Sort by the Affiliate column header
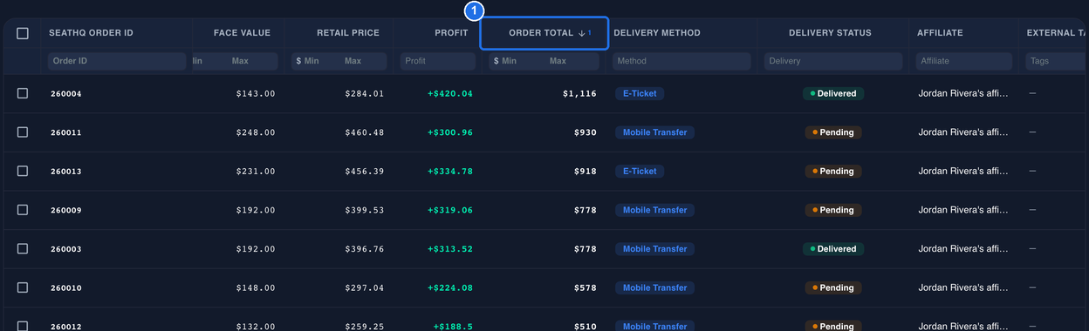 (x=940, y=33)
